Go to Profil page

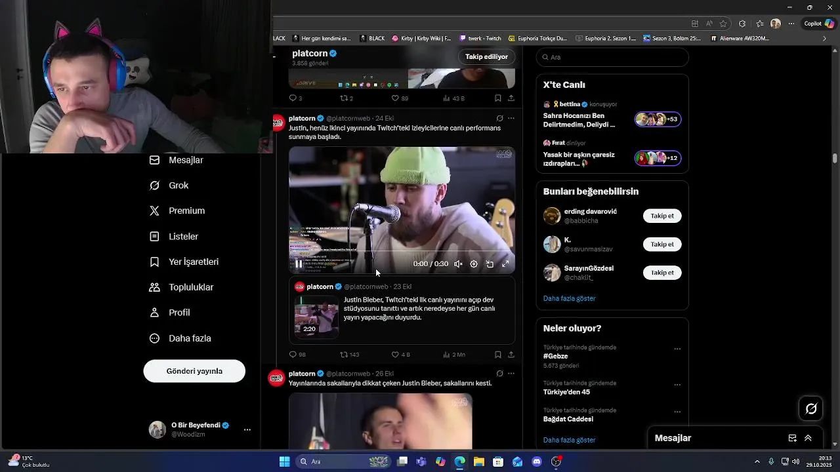click(x=169, y=313)
